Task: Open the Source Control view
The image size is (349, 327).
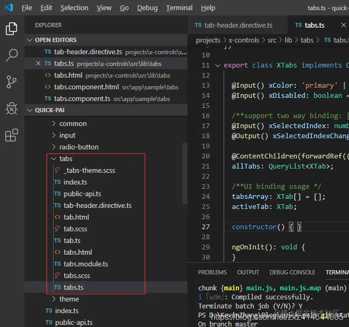Action: tap(12, 82)
